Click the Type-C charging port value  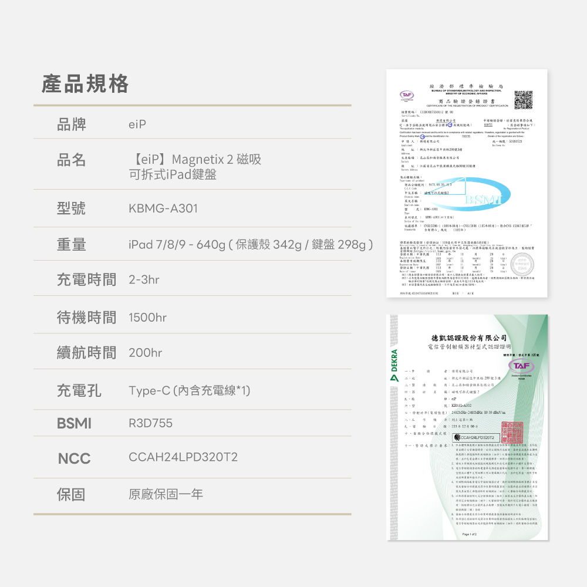[190, 390]
